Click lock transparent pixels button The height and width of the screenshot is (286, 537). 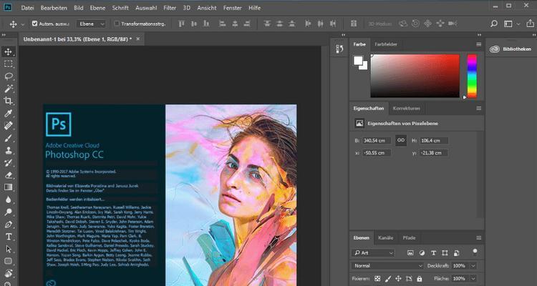click(377, 278)
